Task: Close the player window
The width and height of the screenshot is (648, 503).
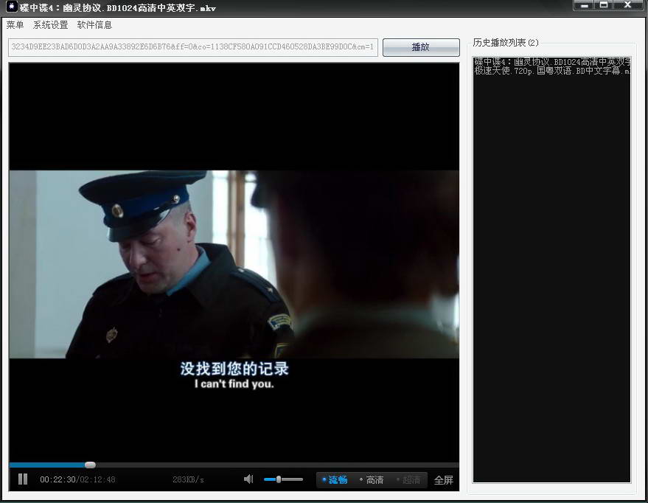Action: (x=627, y=5)
